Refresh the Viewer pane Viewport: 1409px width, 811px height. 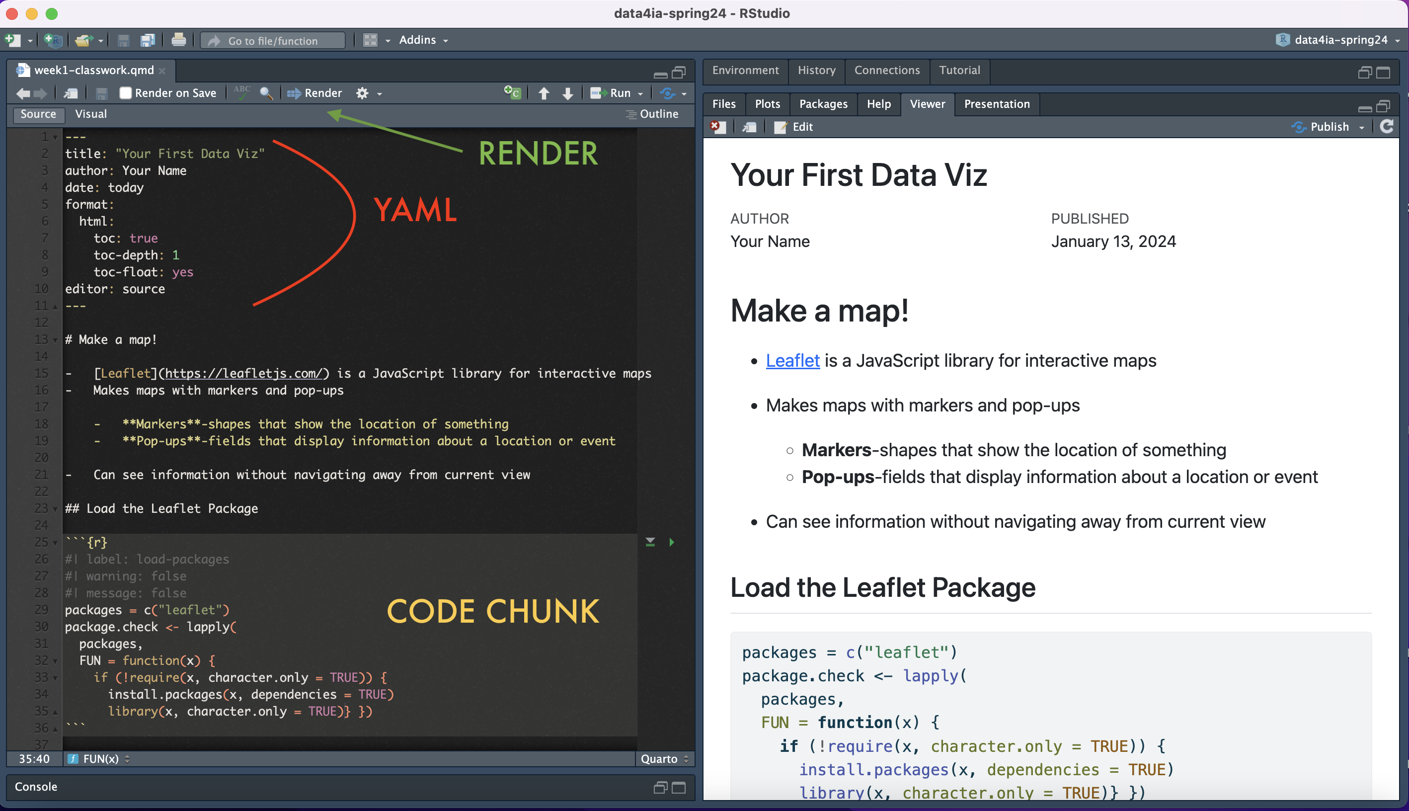coord(1386,126)
